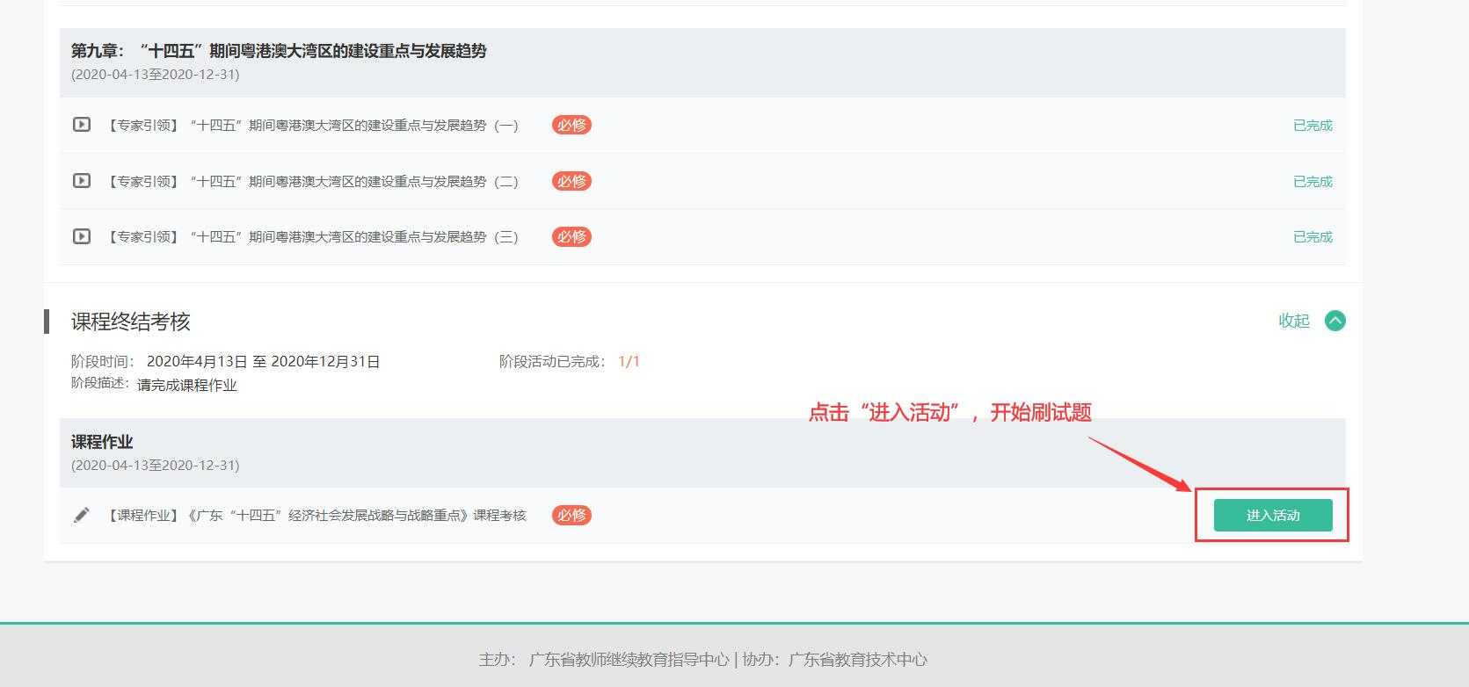The image size is (1469, 687).
Task: Click 必修 tag on lesson （三）
Action: click(571, 236)
